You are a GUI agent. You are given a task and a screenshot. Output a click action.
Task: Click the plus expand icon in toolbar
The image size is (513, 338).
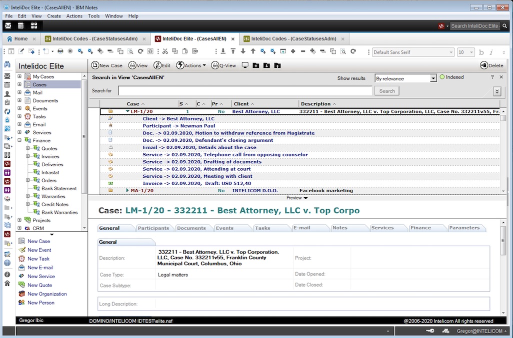(x=293, y=51)
